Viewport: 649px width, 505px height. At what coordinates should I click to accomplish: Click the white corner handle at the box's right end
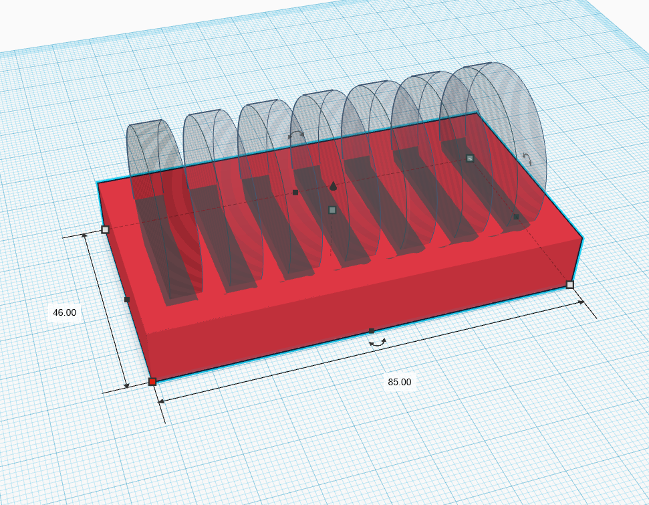pos(570,285)
